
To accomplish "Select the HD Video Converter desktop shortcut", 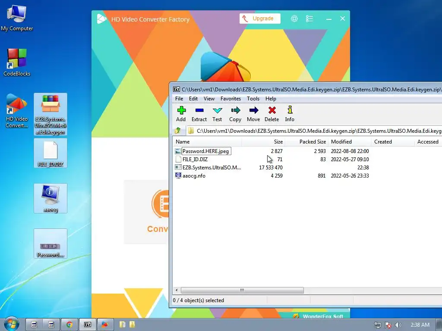I will [17, 111].
